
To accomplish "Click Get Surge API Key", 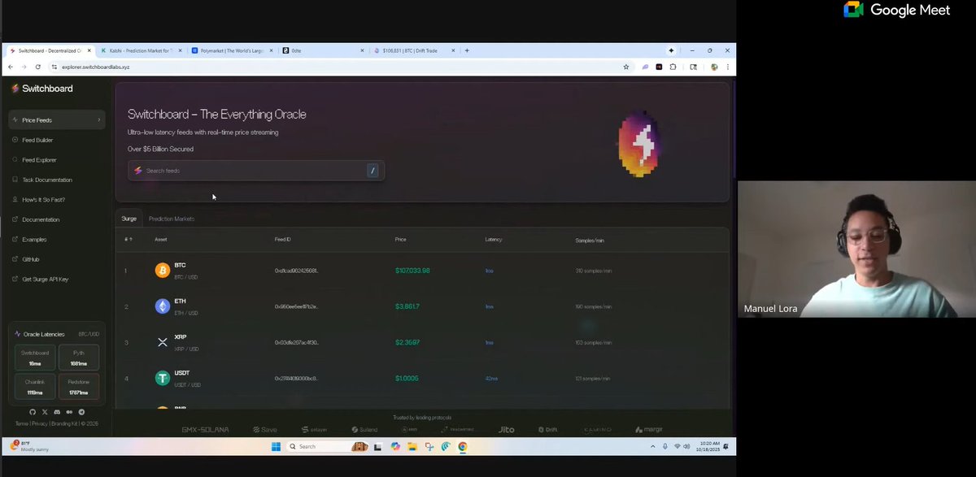I will (45, 280).
